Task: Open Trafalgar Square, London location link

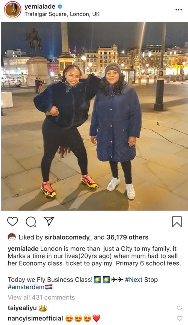Action: point(62,14)
